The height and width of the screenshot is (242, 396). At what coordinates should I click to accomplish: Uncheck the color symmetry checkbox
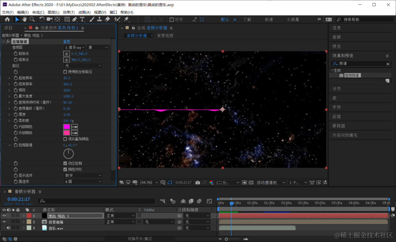(65, 169)
